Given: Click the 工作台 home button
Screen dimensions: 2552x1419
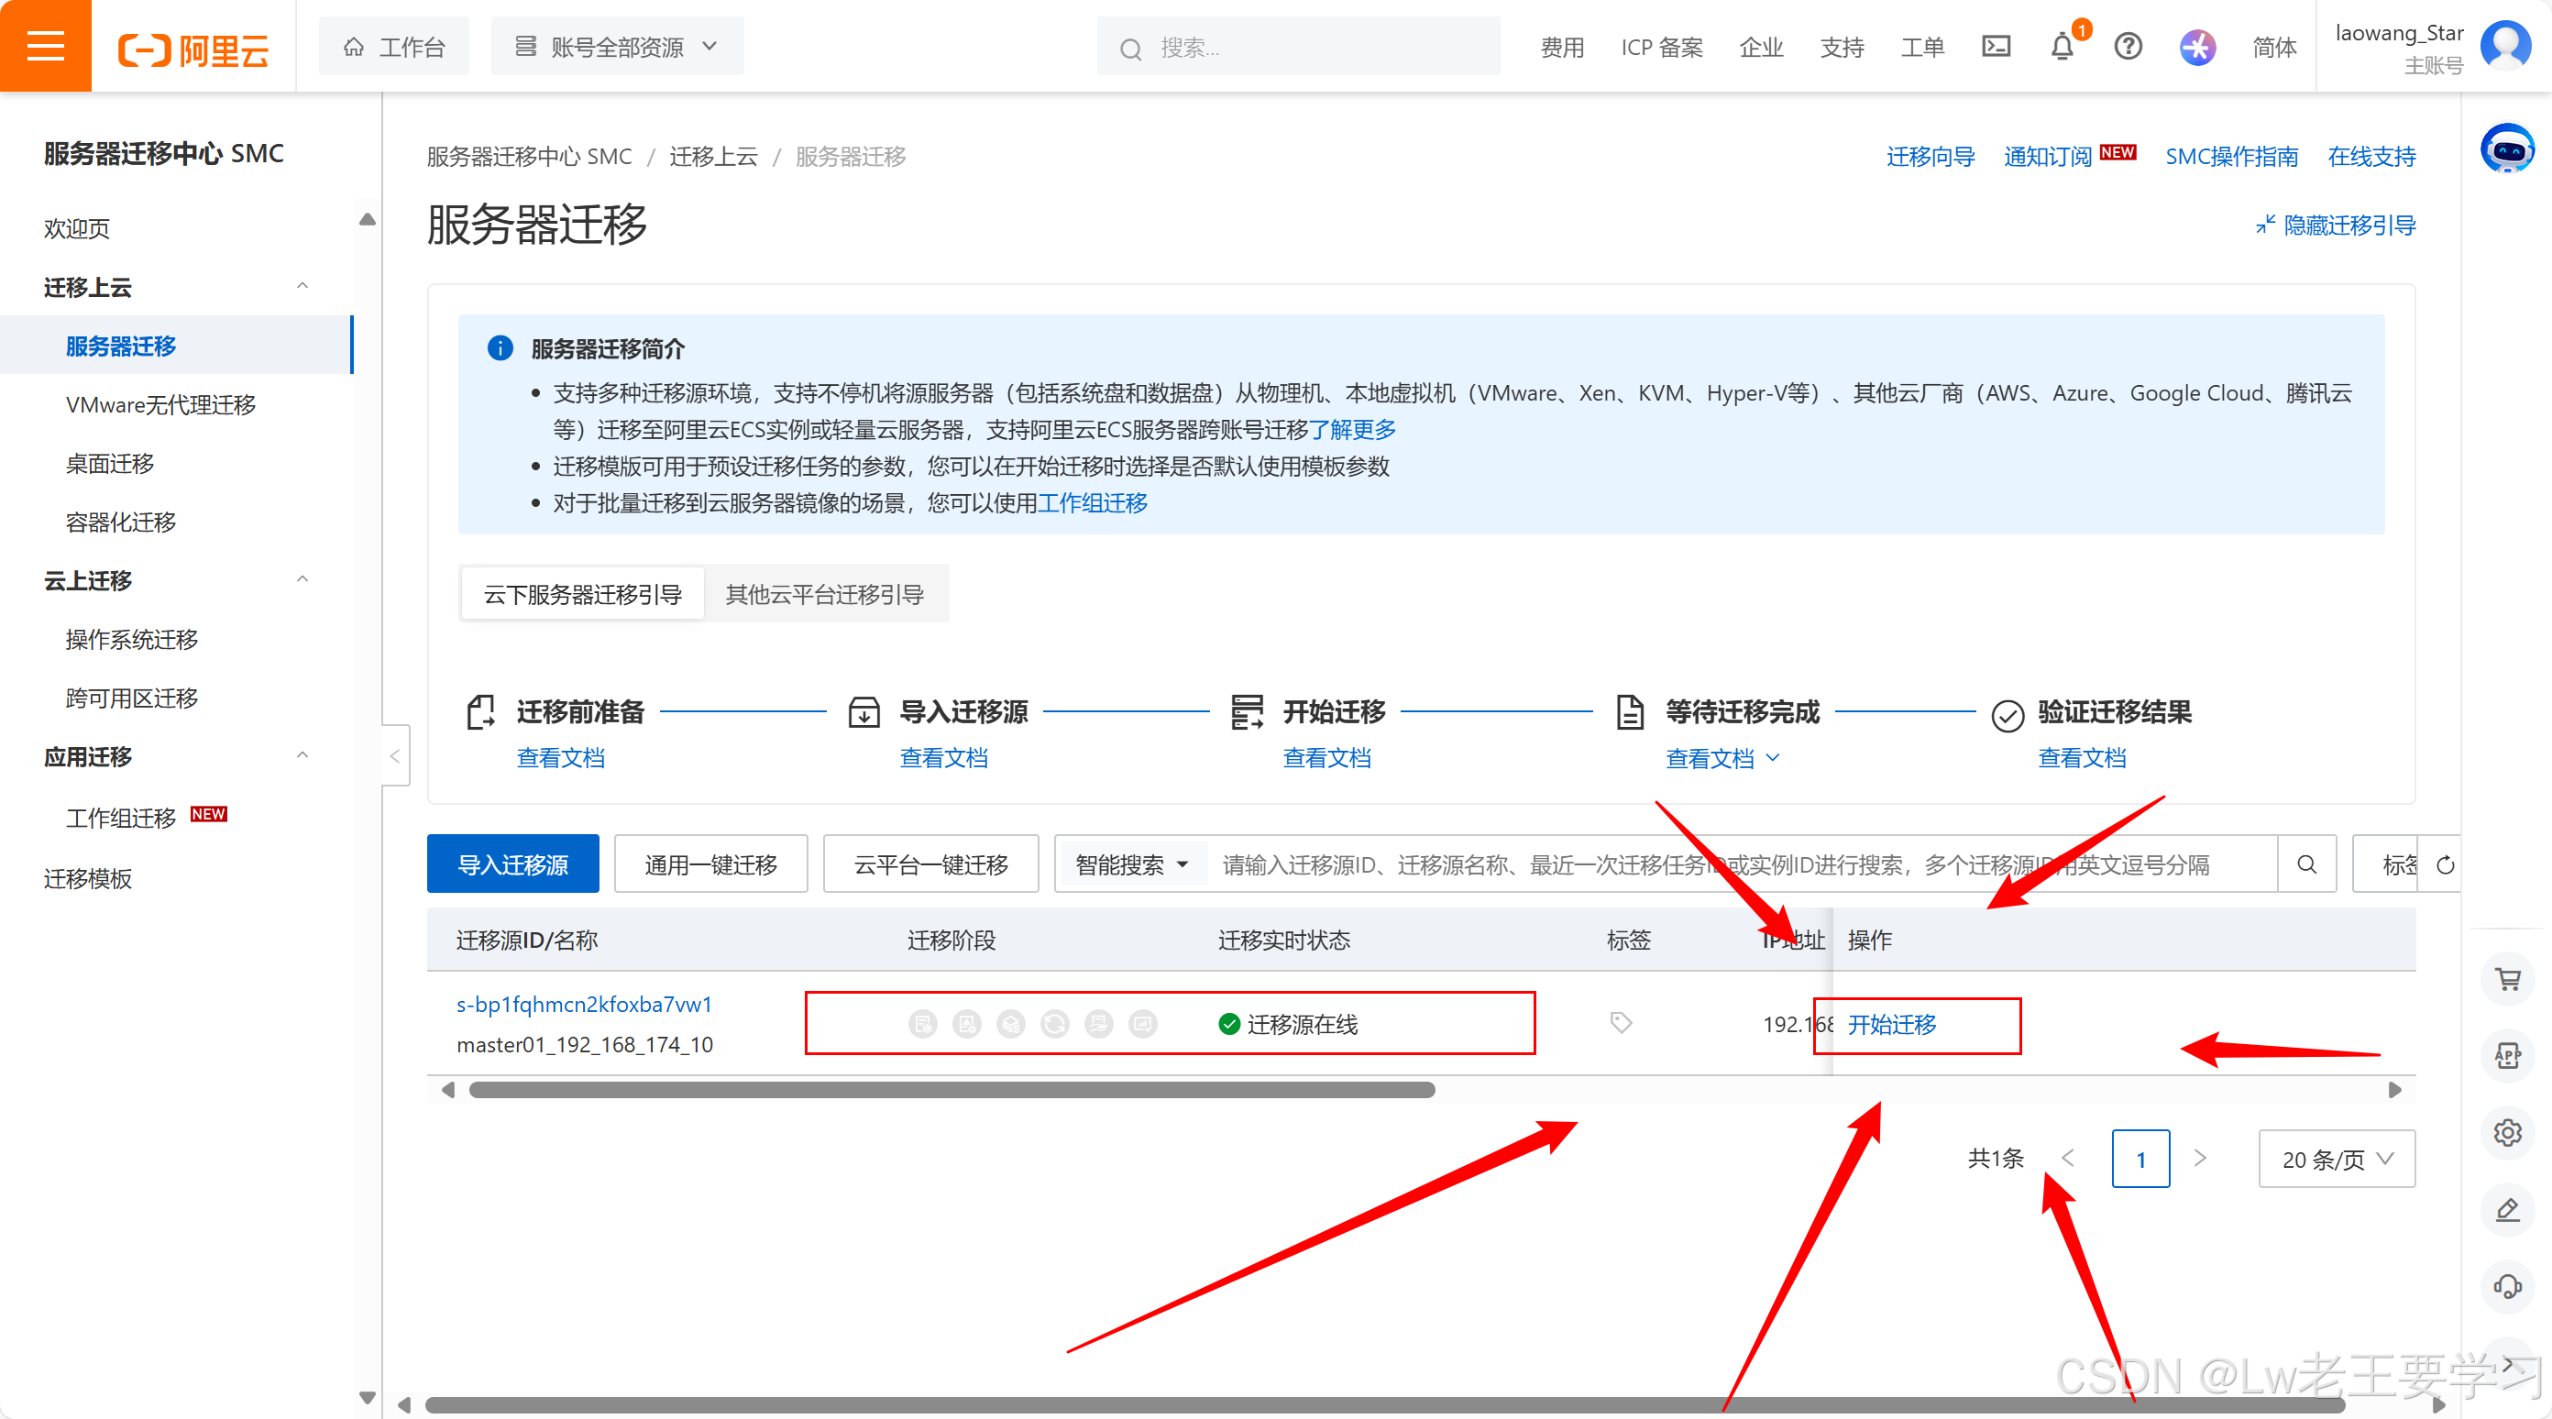Looking at the screenshot, I should tap(394, 47).
